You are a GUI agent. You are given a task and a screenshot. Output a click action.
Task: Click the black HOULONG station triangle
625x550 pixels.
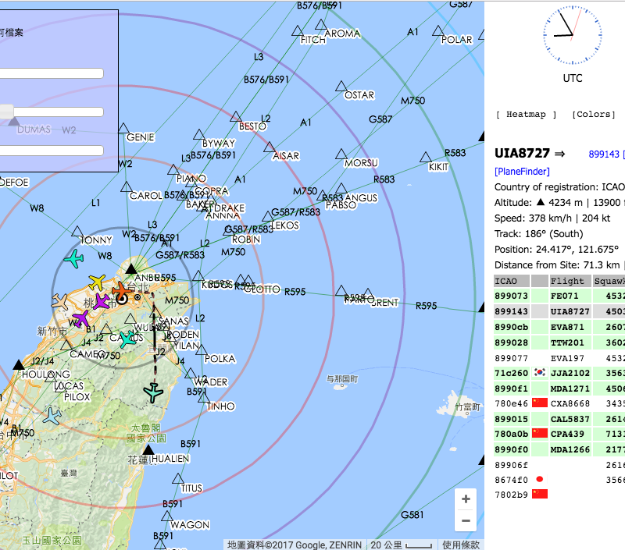(18, 364)
